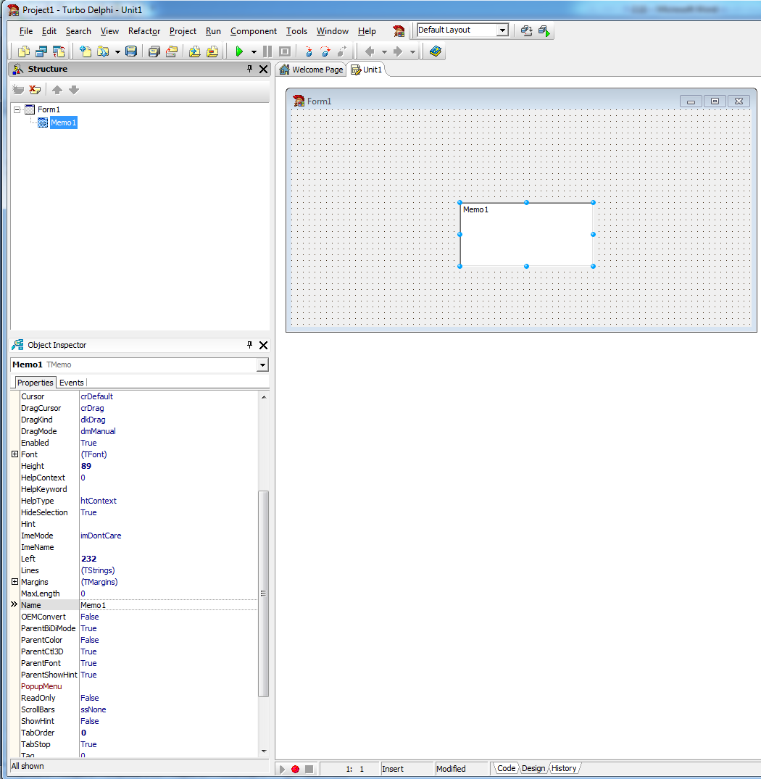The width and height of the screenshot is (761, 779).
Task: Open the Back history dropdown arrow
Action: [x=384, y=51]
